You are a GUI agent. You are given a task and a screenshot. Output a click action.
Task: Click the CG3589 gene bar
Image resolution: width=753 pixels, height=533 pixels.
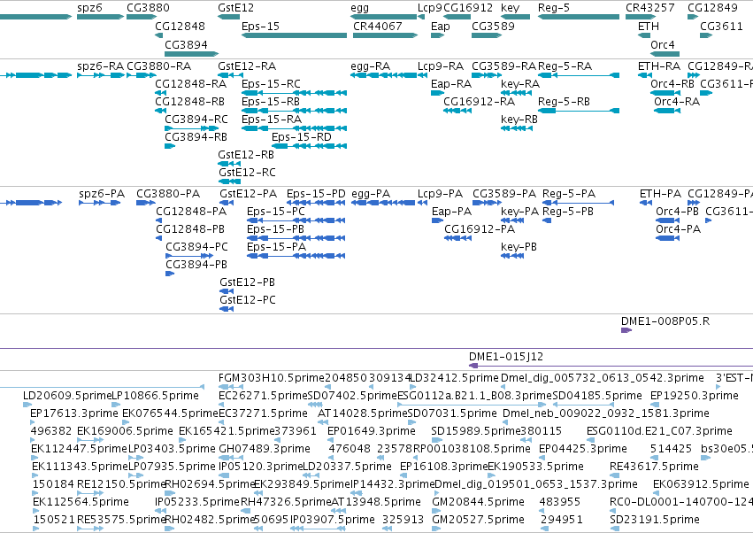click(487, 35)
